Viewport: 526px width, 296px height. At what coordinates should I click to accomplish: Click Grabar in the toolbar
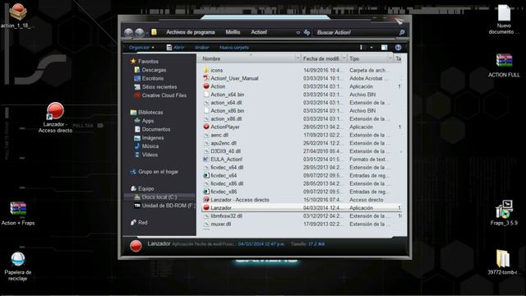point(201,48)
